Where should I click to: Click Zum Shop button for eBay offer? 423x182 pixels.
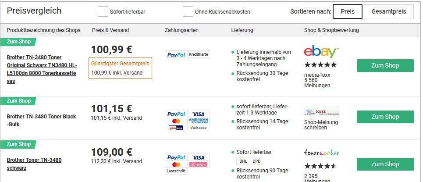(x=385, y=66)
